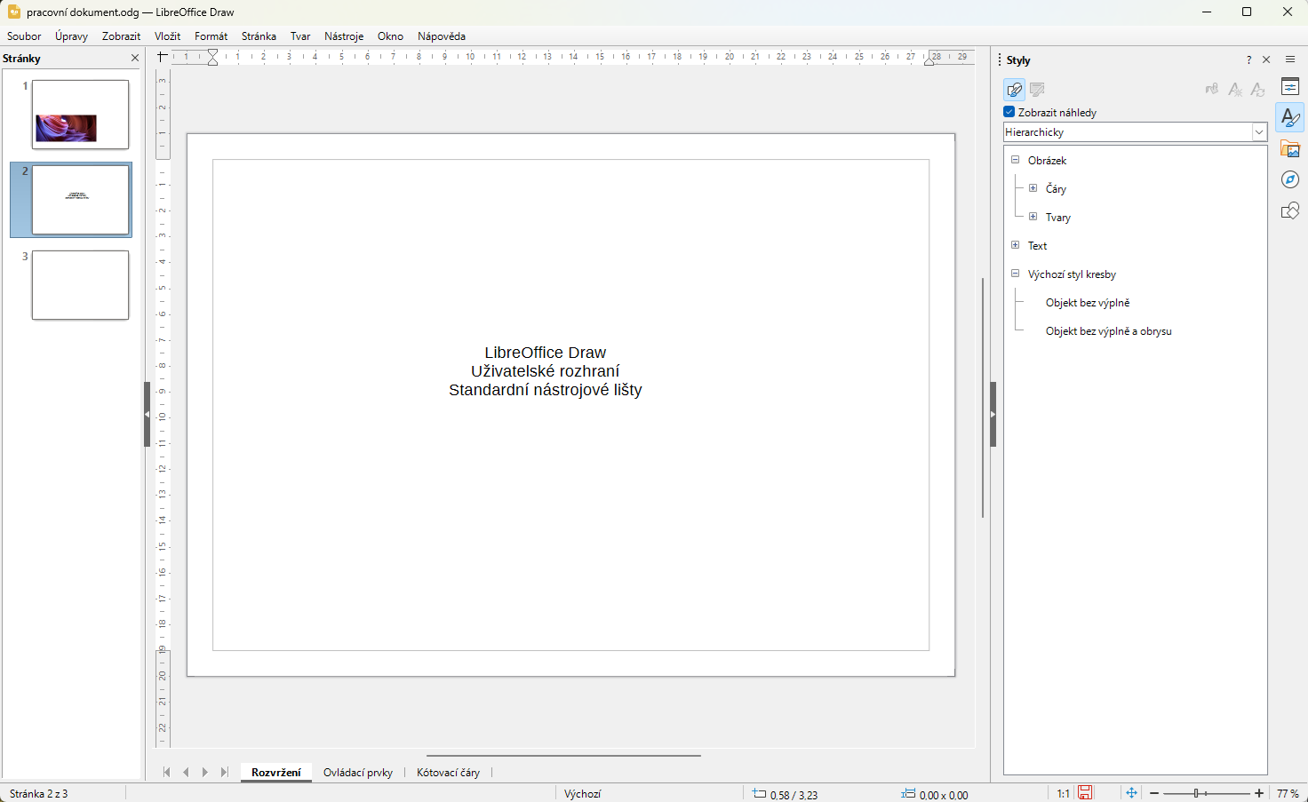Expand the Čáry tree node
1308x802 pixels.
pos(1033,188)
